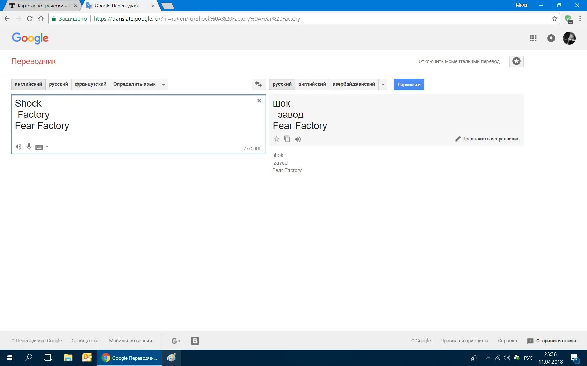The width and height of the screenshot is (587, 366).
Task: Show hidden tray icons chevron
Action: (x=488, y=358)
